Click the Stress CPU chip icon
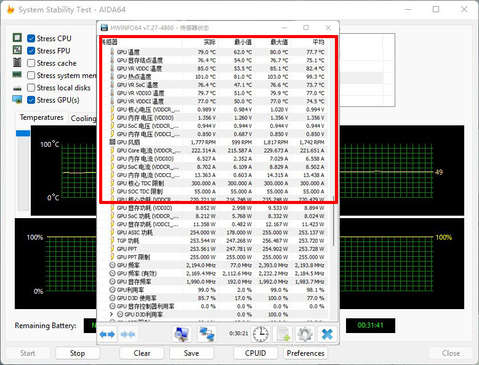The height and width of the screenshot is (365, 479). (17, 38)
